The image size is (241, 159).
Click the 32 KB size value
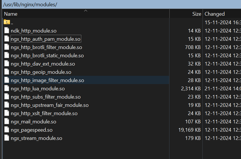[194, 64]
